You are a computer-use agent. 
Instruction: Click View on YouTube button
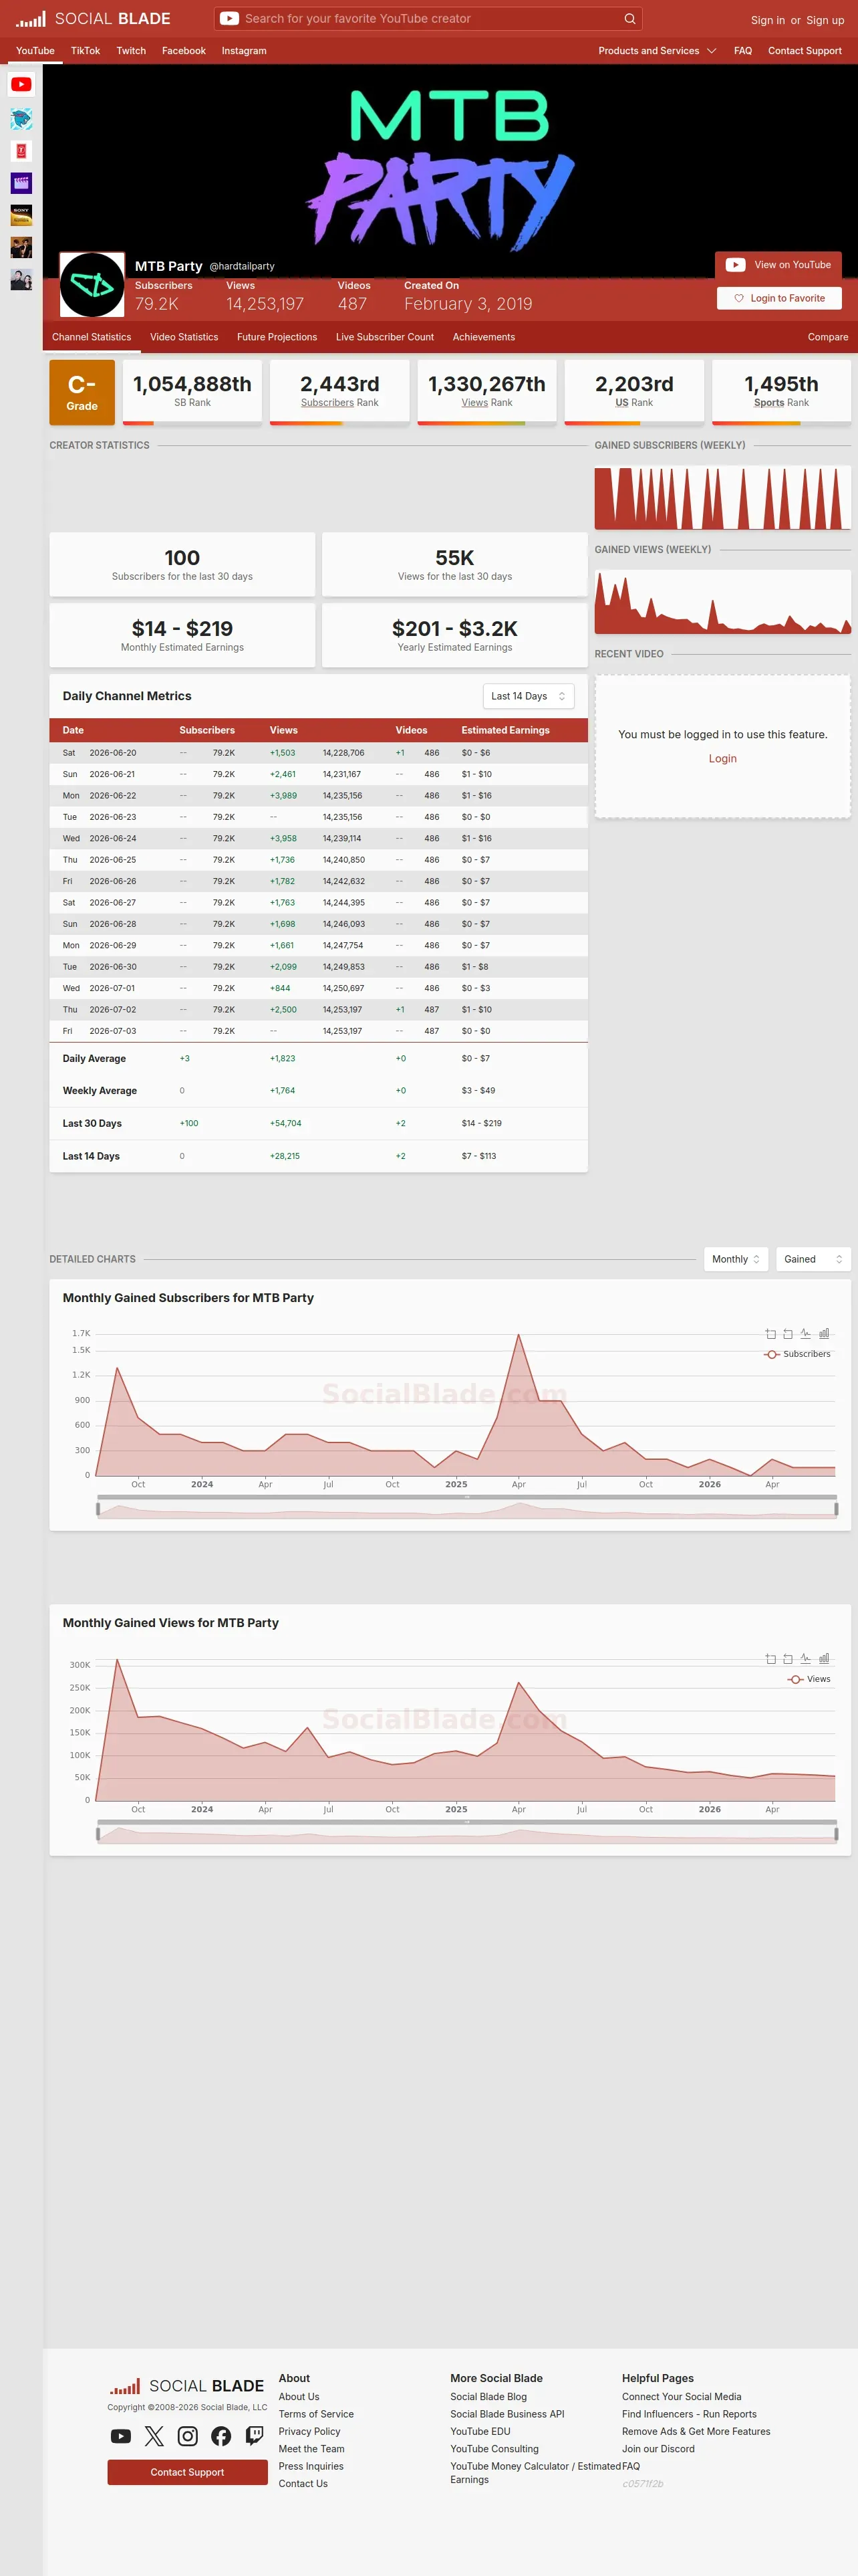[778, 265]
